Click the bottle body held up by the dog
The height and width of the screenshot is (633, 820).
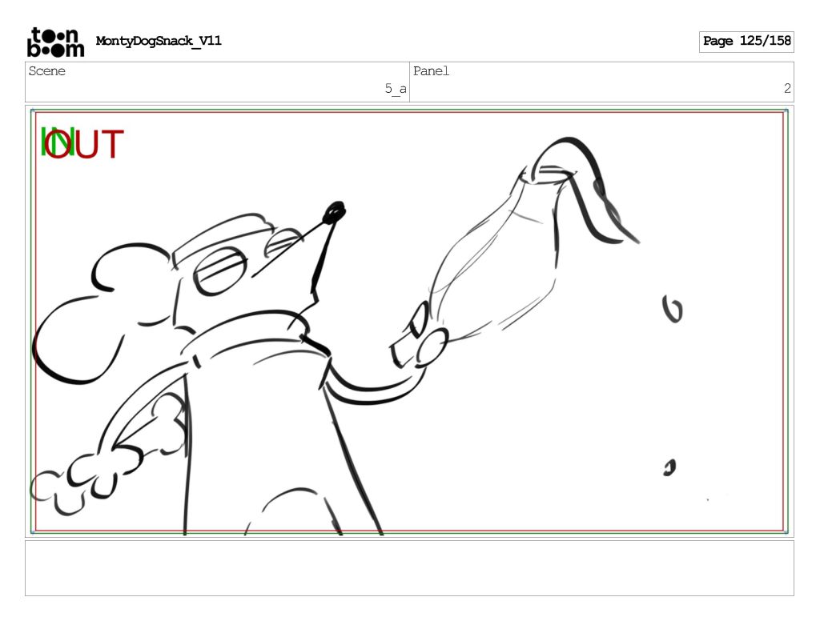496,264
